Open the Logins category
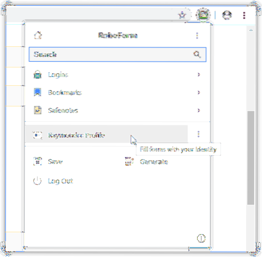Screen dimensions: 262x257 coord(117,75)
